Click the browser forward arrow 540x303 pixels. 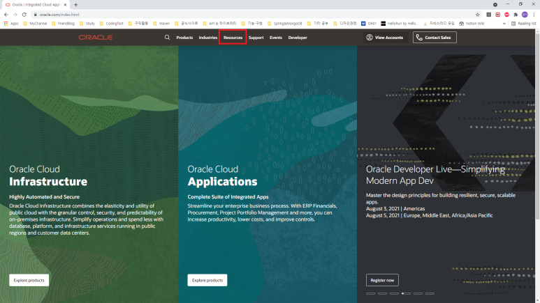click(x=15, y=15)
